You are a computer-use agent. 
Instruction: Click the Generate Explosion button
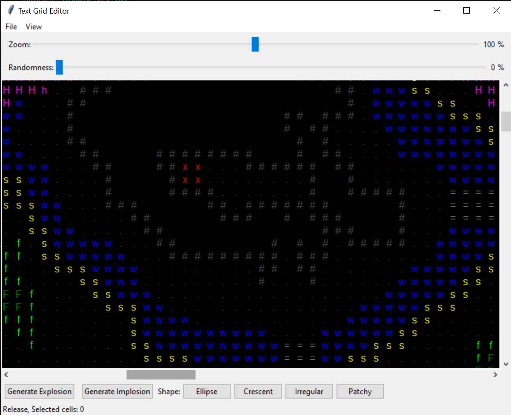40,391
